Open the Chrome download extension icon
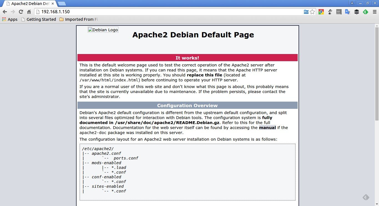379x206 pixels. point(321,12)
